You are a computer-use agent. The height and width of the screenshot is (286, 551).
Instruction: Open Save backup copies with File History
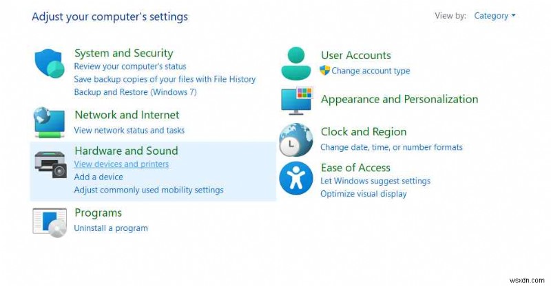tap(165, 79)
